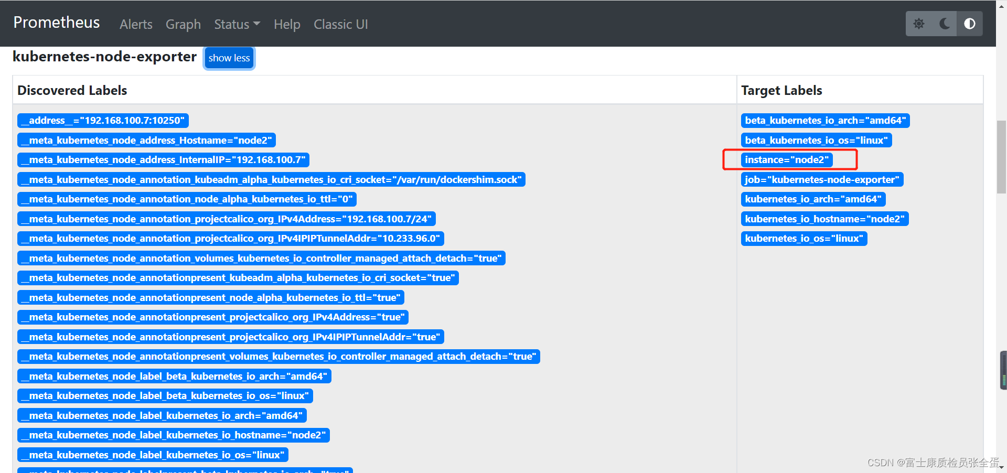Click the node_label_beta_kubernetes_io_os="linux" label
Image resolution: width=1007 pixels, height=473 pixels.
pos(165,396)
